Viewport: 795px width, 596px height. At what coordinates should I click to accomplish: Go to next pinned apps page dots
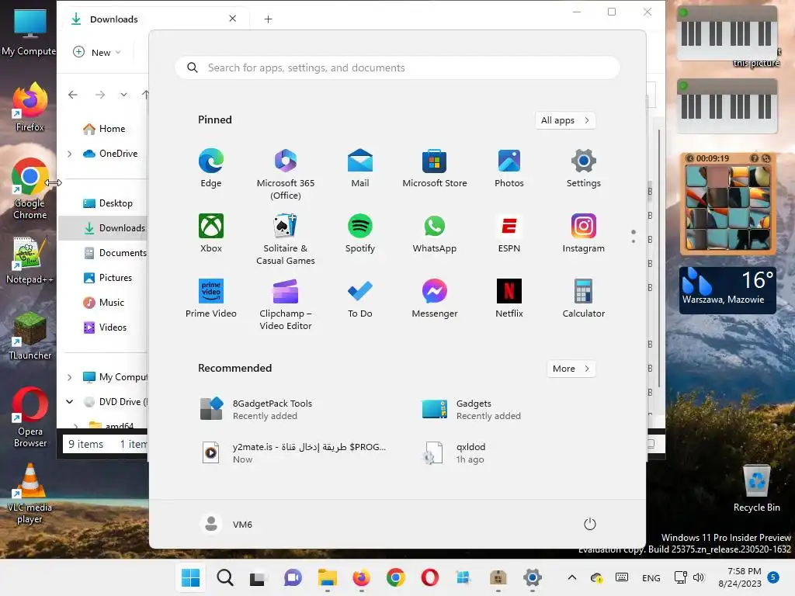click(634, 241)
